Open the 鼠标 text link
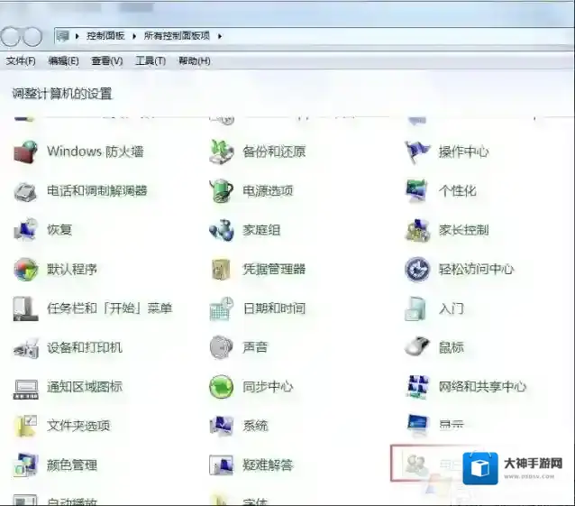 451,348
